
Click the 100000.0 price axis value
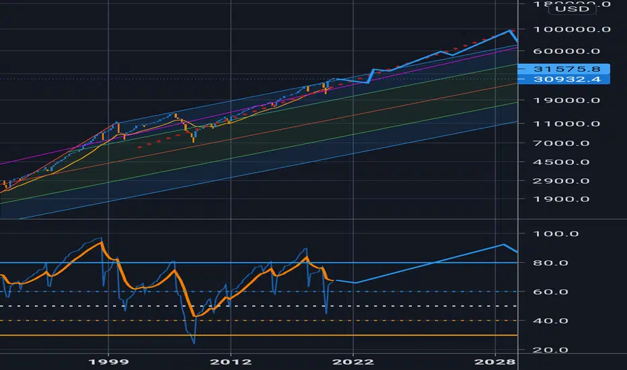[572, 29]
